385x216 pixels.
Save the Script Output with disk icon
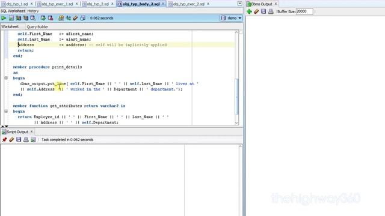(x=19, y=140)
